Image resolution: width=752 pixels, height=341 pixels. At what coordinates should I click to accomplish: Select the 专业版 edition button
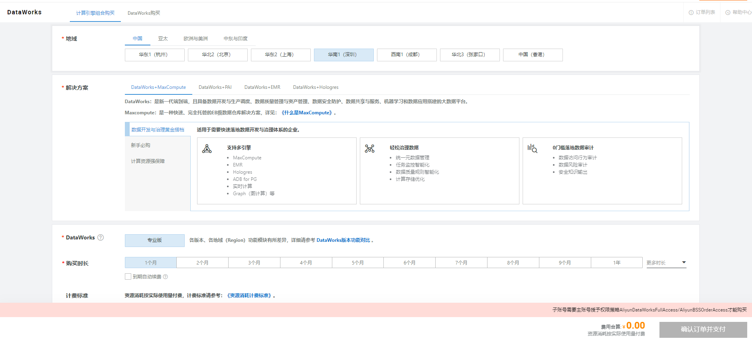pyautogui.click(x=155, y=241)
